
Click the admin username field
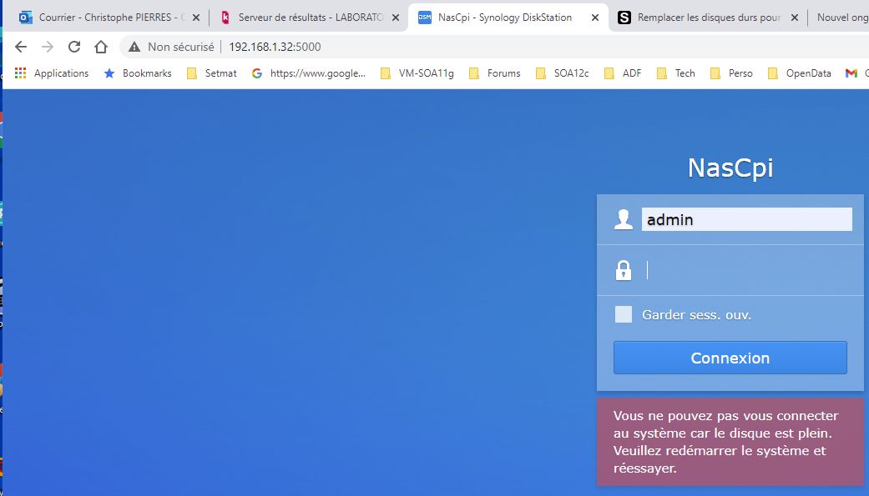[x=746, y=220]
